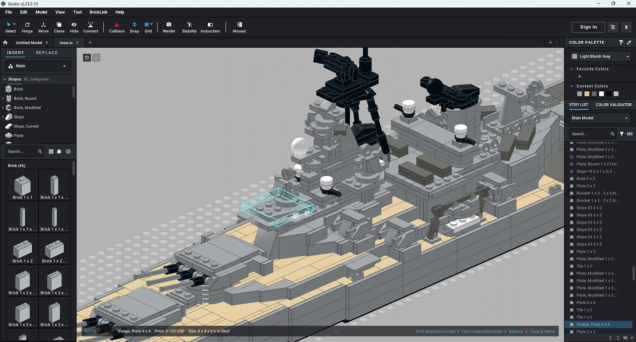The width and height of the screenshot is (636, 342).
Task: Open the BrickLink menu
Action: tap(99, 12)
